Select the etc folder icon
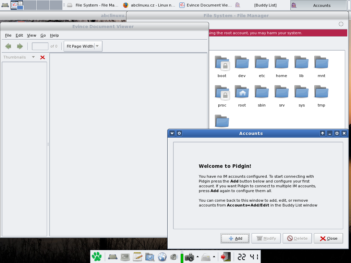Viewport: 351px width, 263px height. pyautogui.click(x=262, y=62)
